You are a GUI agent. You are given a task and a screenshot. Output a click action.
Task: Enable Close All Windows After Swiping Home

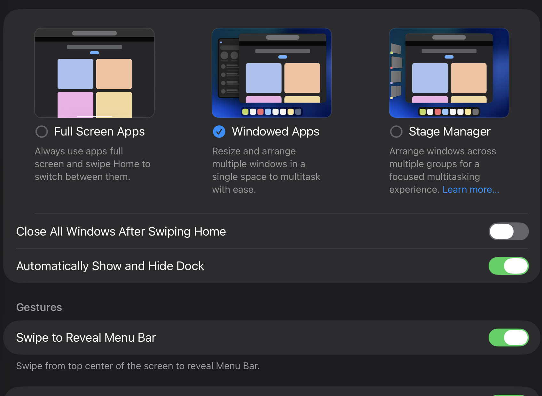point(508,231)
